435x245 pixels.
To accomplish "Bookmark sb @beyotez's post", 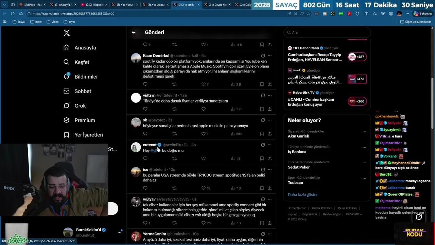I will [x=262, y=134].
